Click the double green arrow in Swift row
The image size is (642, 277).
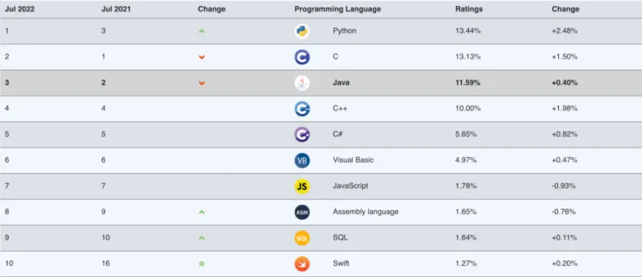point(202,264)
